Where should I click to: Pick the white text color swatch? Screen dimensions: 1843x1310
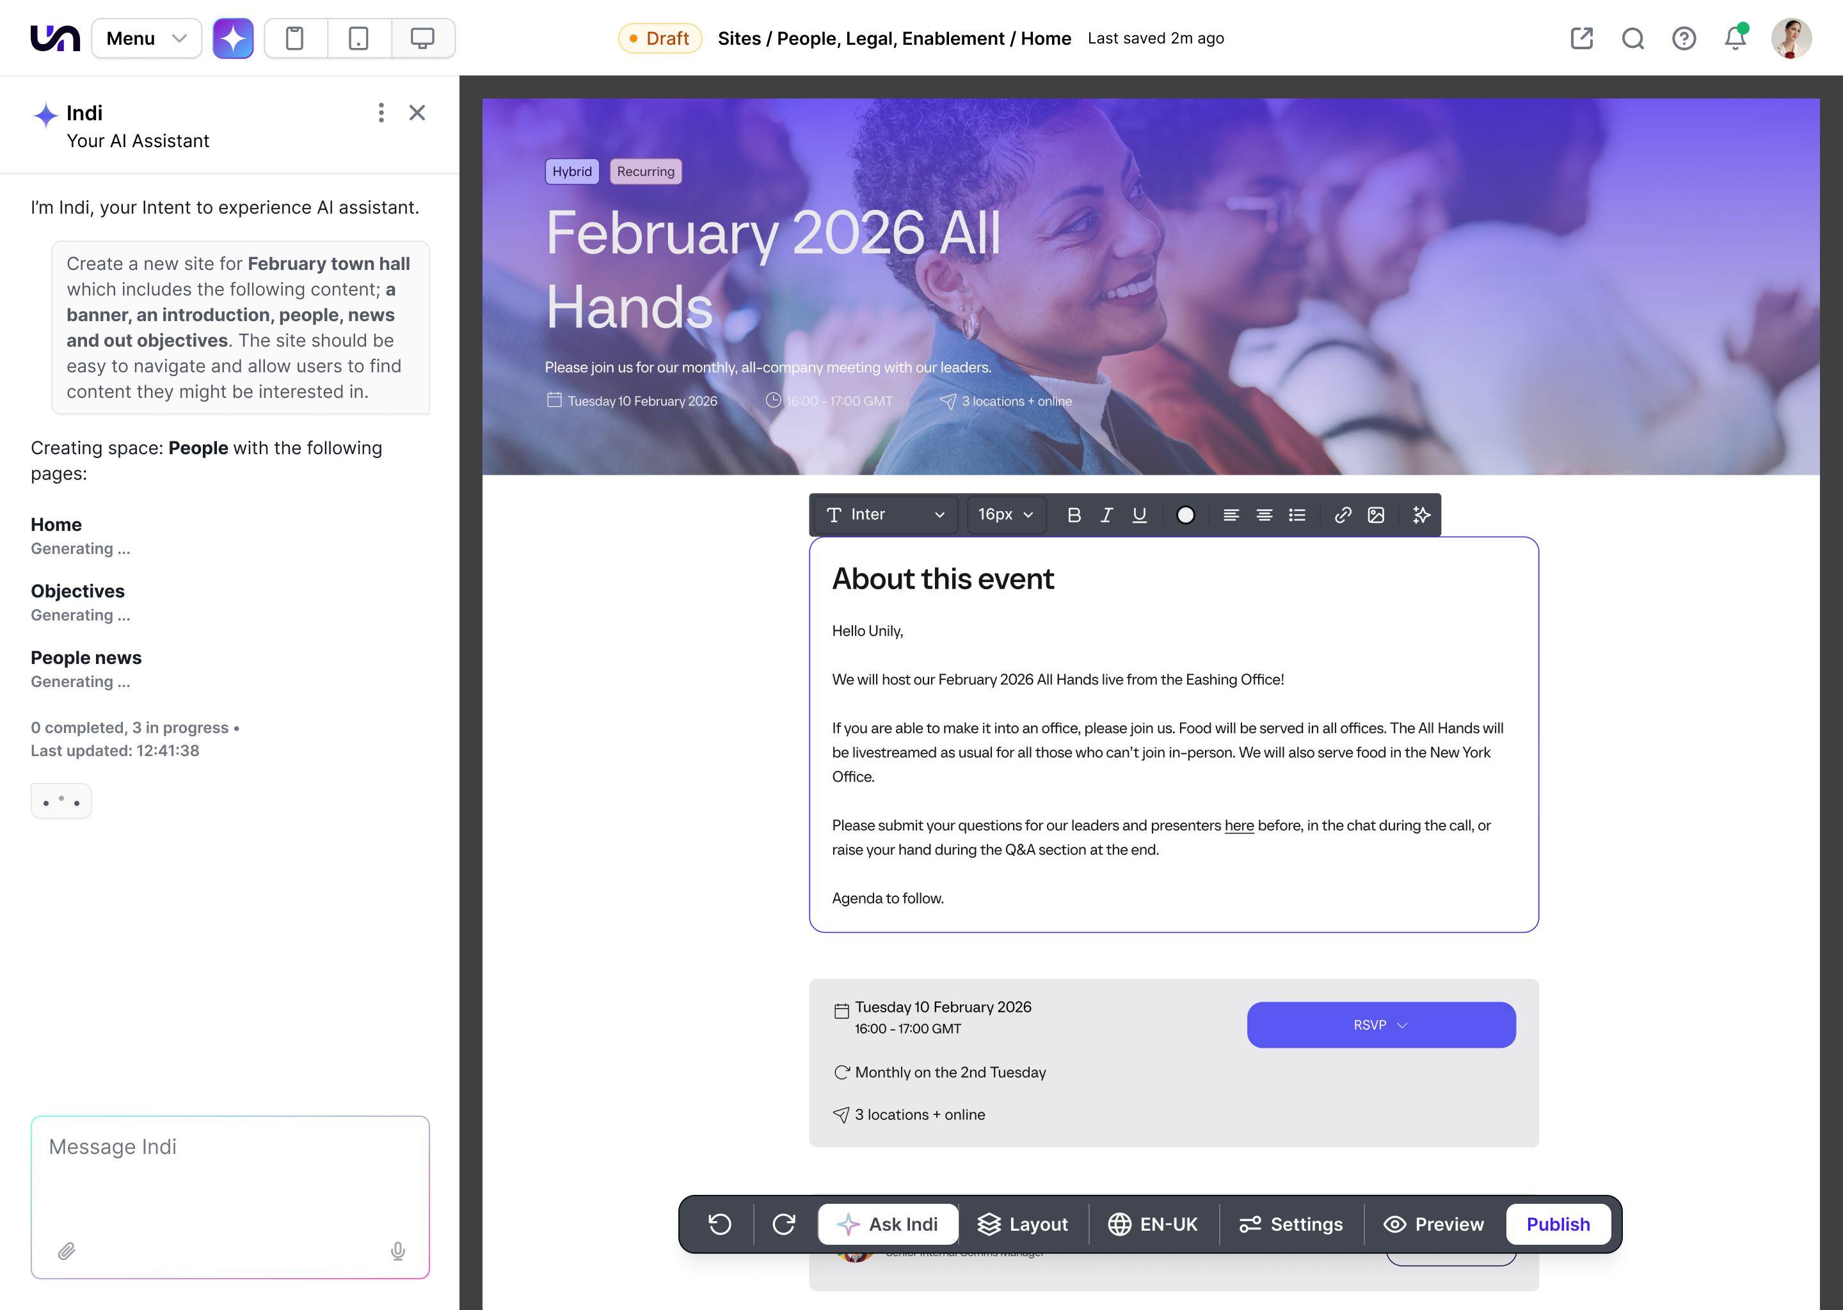point(1185,515)
